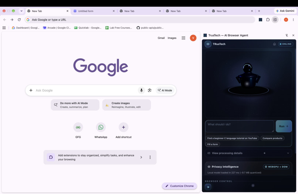Open Lab Free Courses bookmark
The image size is (298, 194).
[x=119, y=28]
